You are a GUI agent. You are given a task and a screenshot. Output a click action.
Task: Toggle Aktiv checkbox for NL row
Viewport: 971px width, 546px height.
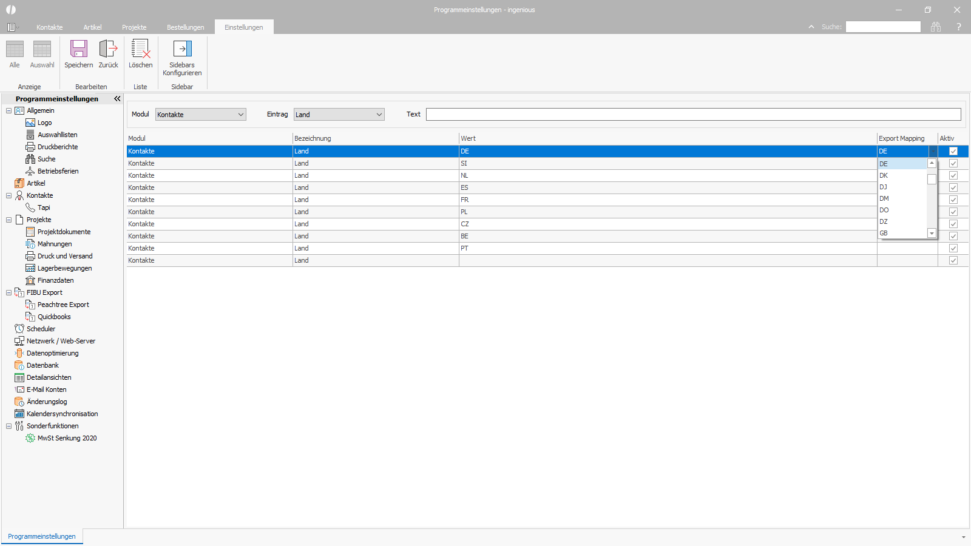click(953, 175)
